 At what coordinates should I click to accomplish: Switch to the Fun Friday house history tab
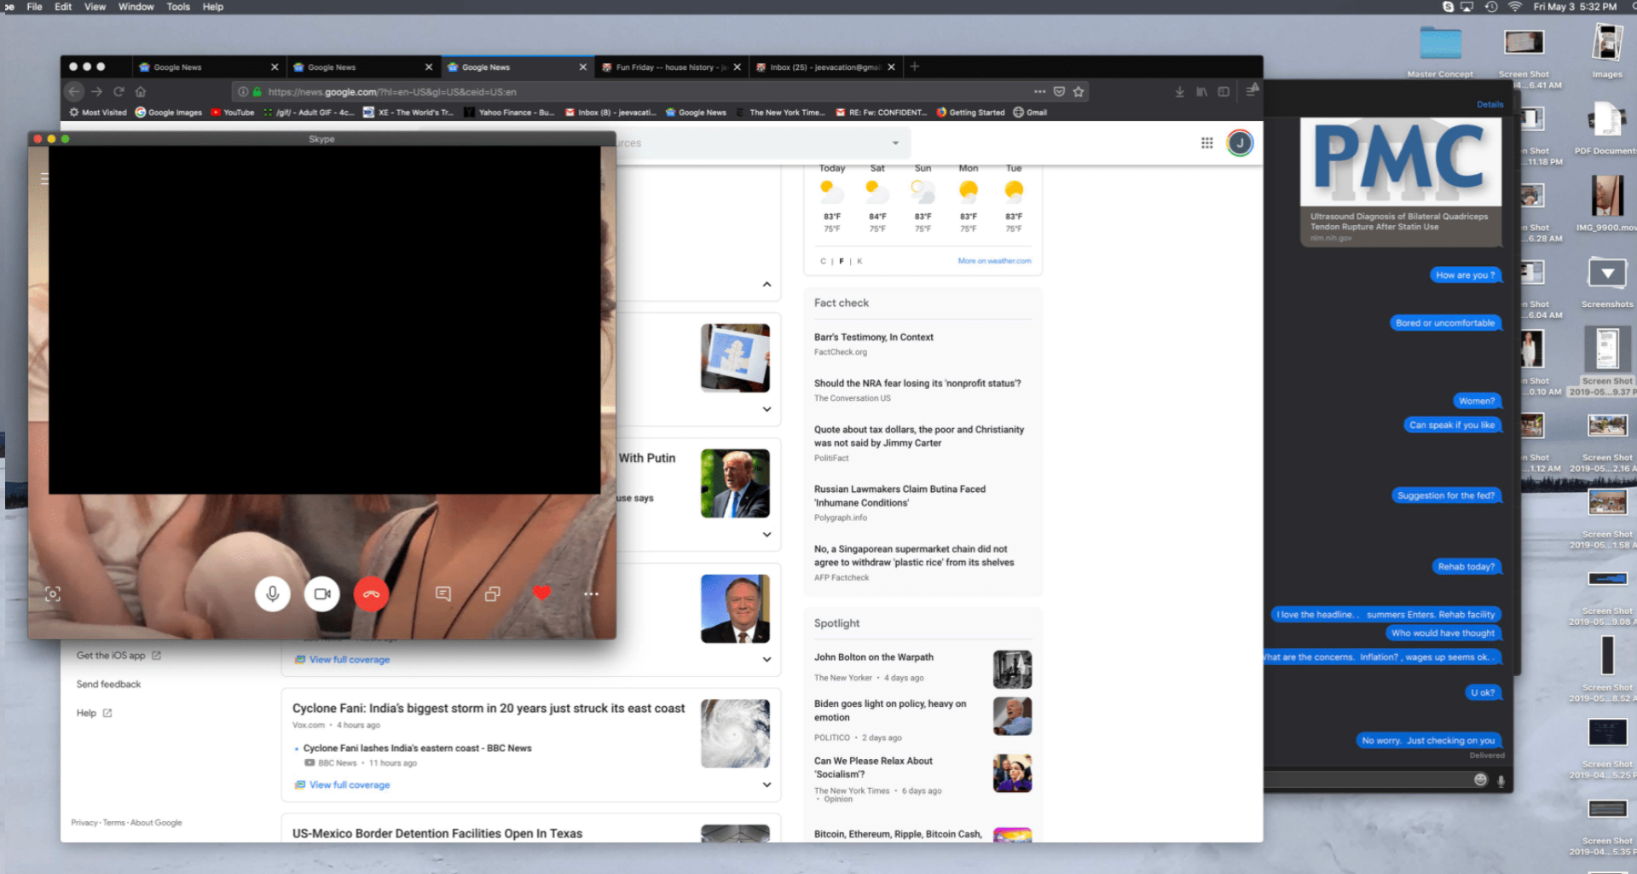665,67
